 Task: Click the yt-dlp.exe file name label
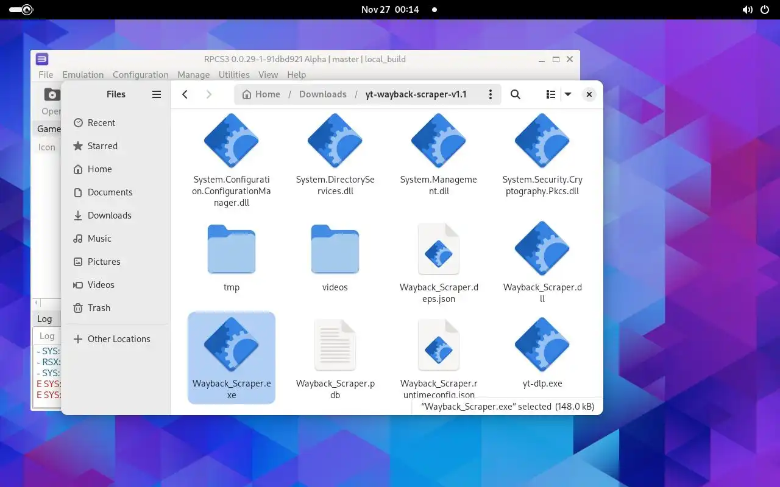(542, 384)
